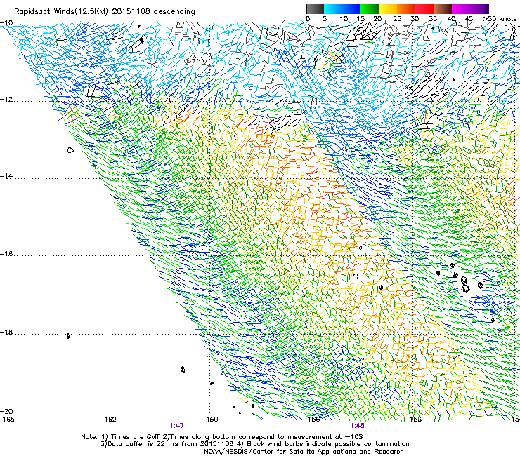Screen dimensions: 520x456
Task: Click the '>50 knots' legend label
Action: click(x=500, y=18)
